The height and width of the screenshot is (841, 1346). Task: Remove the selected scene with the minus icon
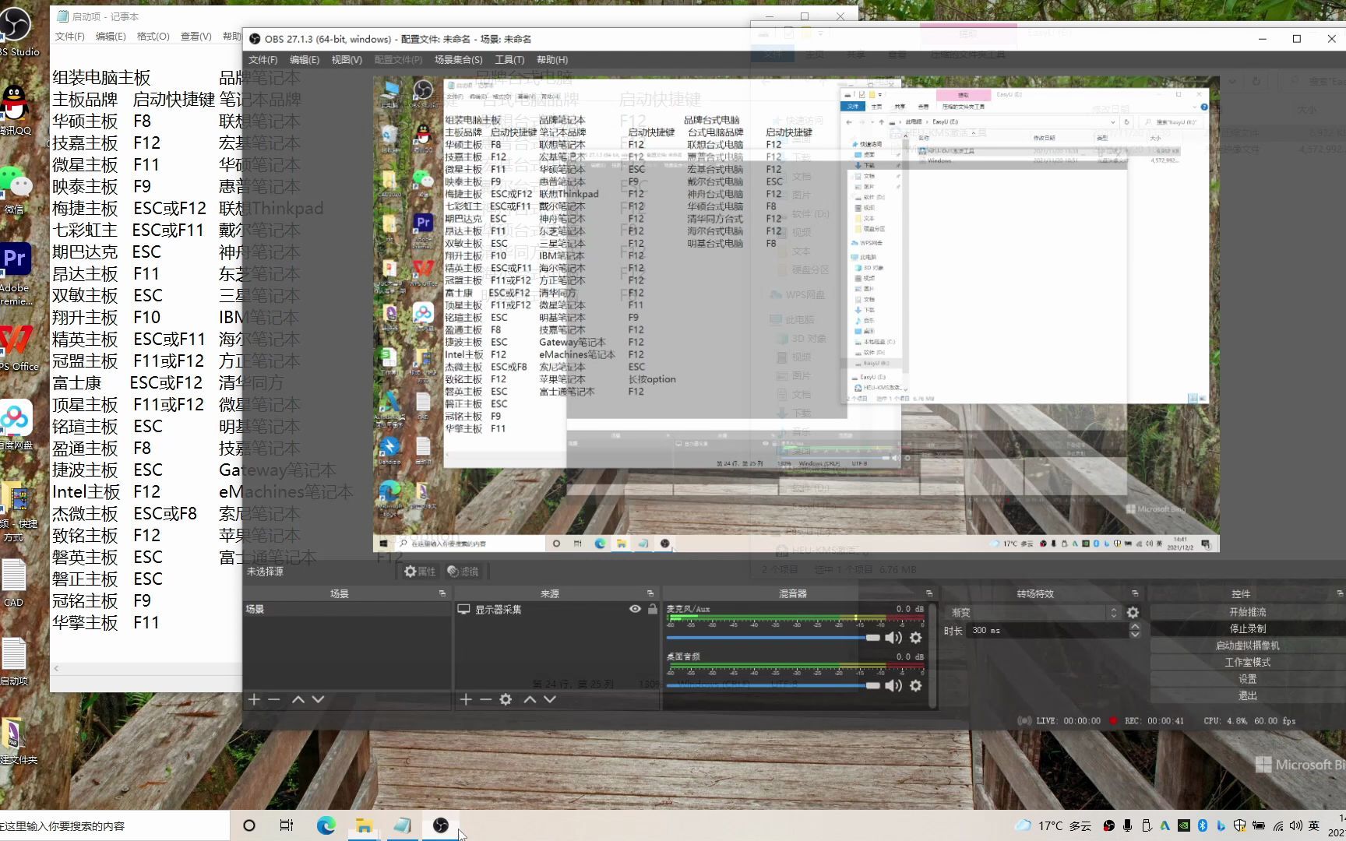click(274, 699)
